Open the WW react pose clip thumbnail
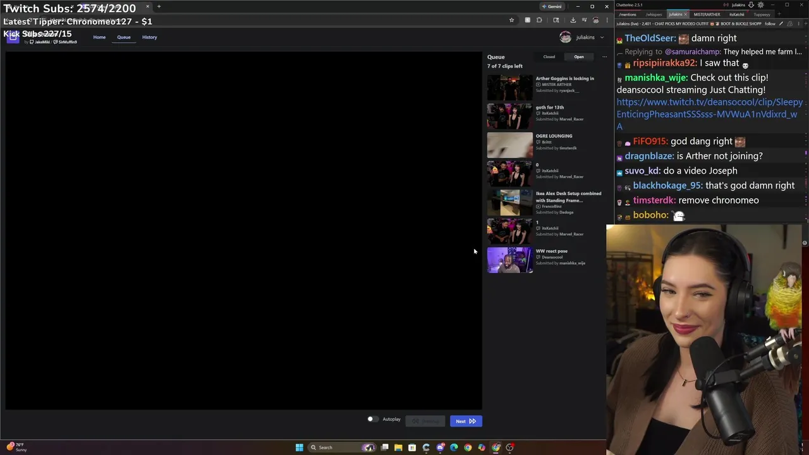Screen dimensions: 809x455 click(510, 260)
